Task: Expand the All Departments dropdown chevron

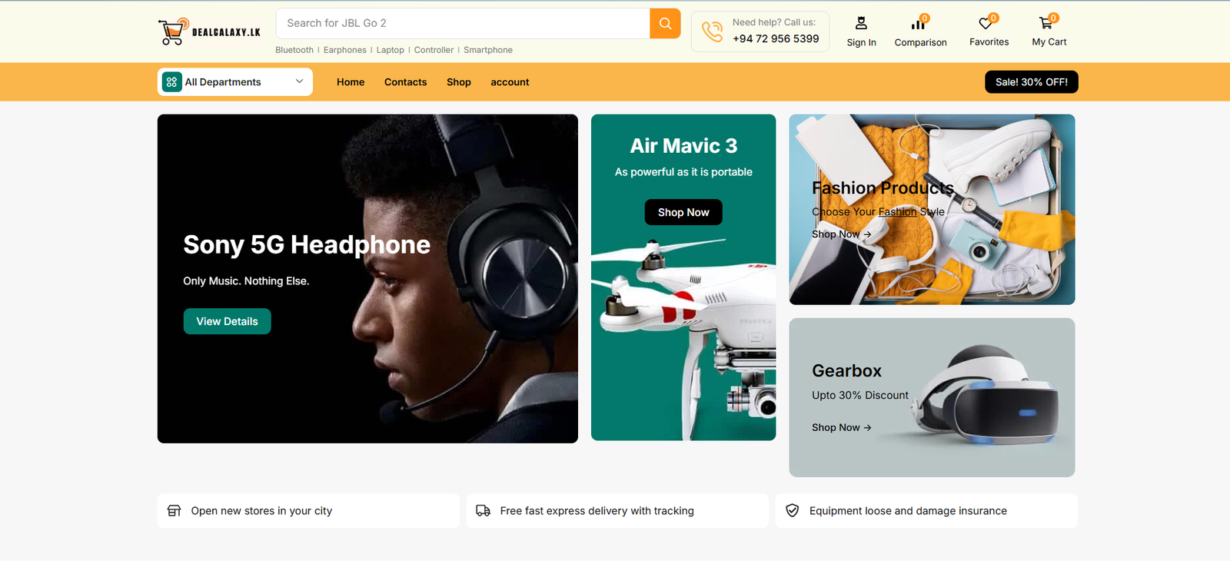Action: click(x=299, y=81)
